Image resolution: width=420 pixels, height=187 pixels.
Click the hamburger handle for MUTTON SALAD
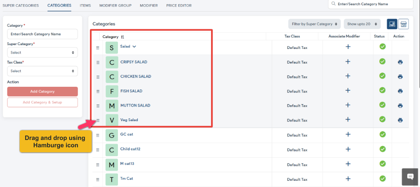click(98, 106)
